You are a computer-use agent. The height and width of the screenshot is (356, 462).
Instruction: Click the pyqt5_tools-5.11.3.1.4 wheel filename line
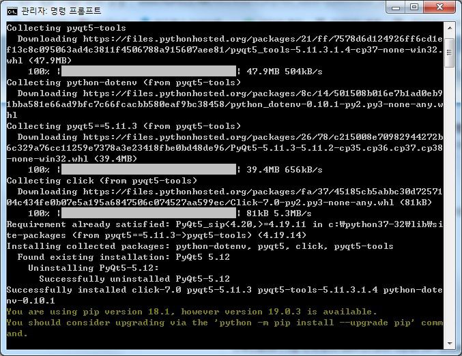tap(225, 50)
